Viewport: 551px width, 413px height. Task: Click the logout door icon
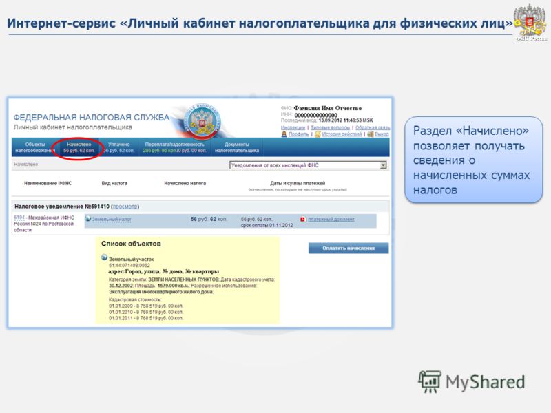click(x=371, y=134)
